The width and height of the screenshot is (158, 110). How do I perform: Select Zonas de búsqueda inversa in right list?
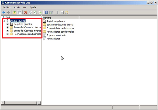click(60, 28)
